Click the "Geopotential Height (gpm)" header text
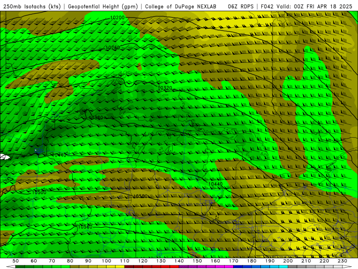The image size is (358, 269). click(x=103, y=7)
